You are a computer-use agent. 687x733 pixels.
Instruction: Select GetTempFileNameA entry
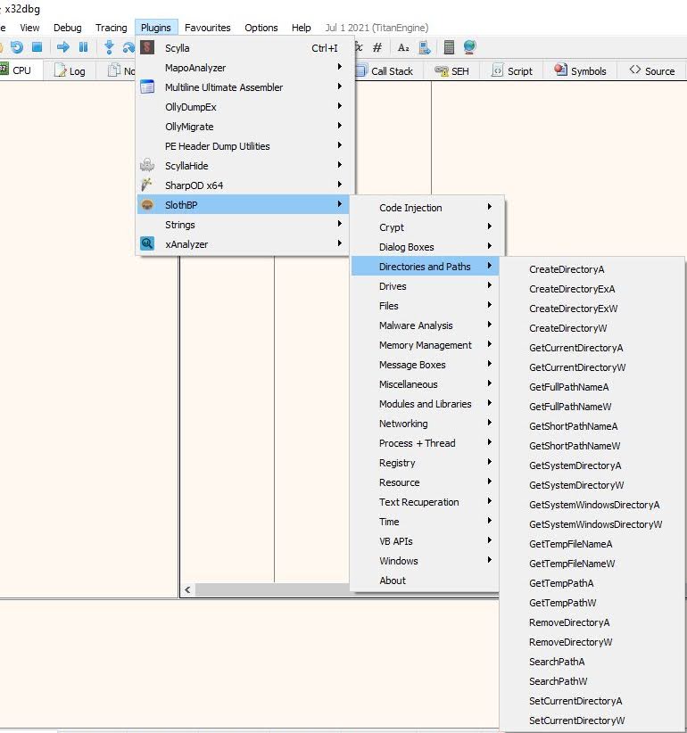point(592,544)
